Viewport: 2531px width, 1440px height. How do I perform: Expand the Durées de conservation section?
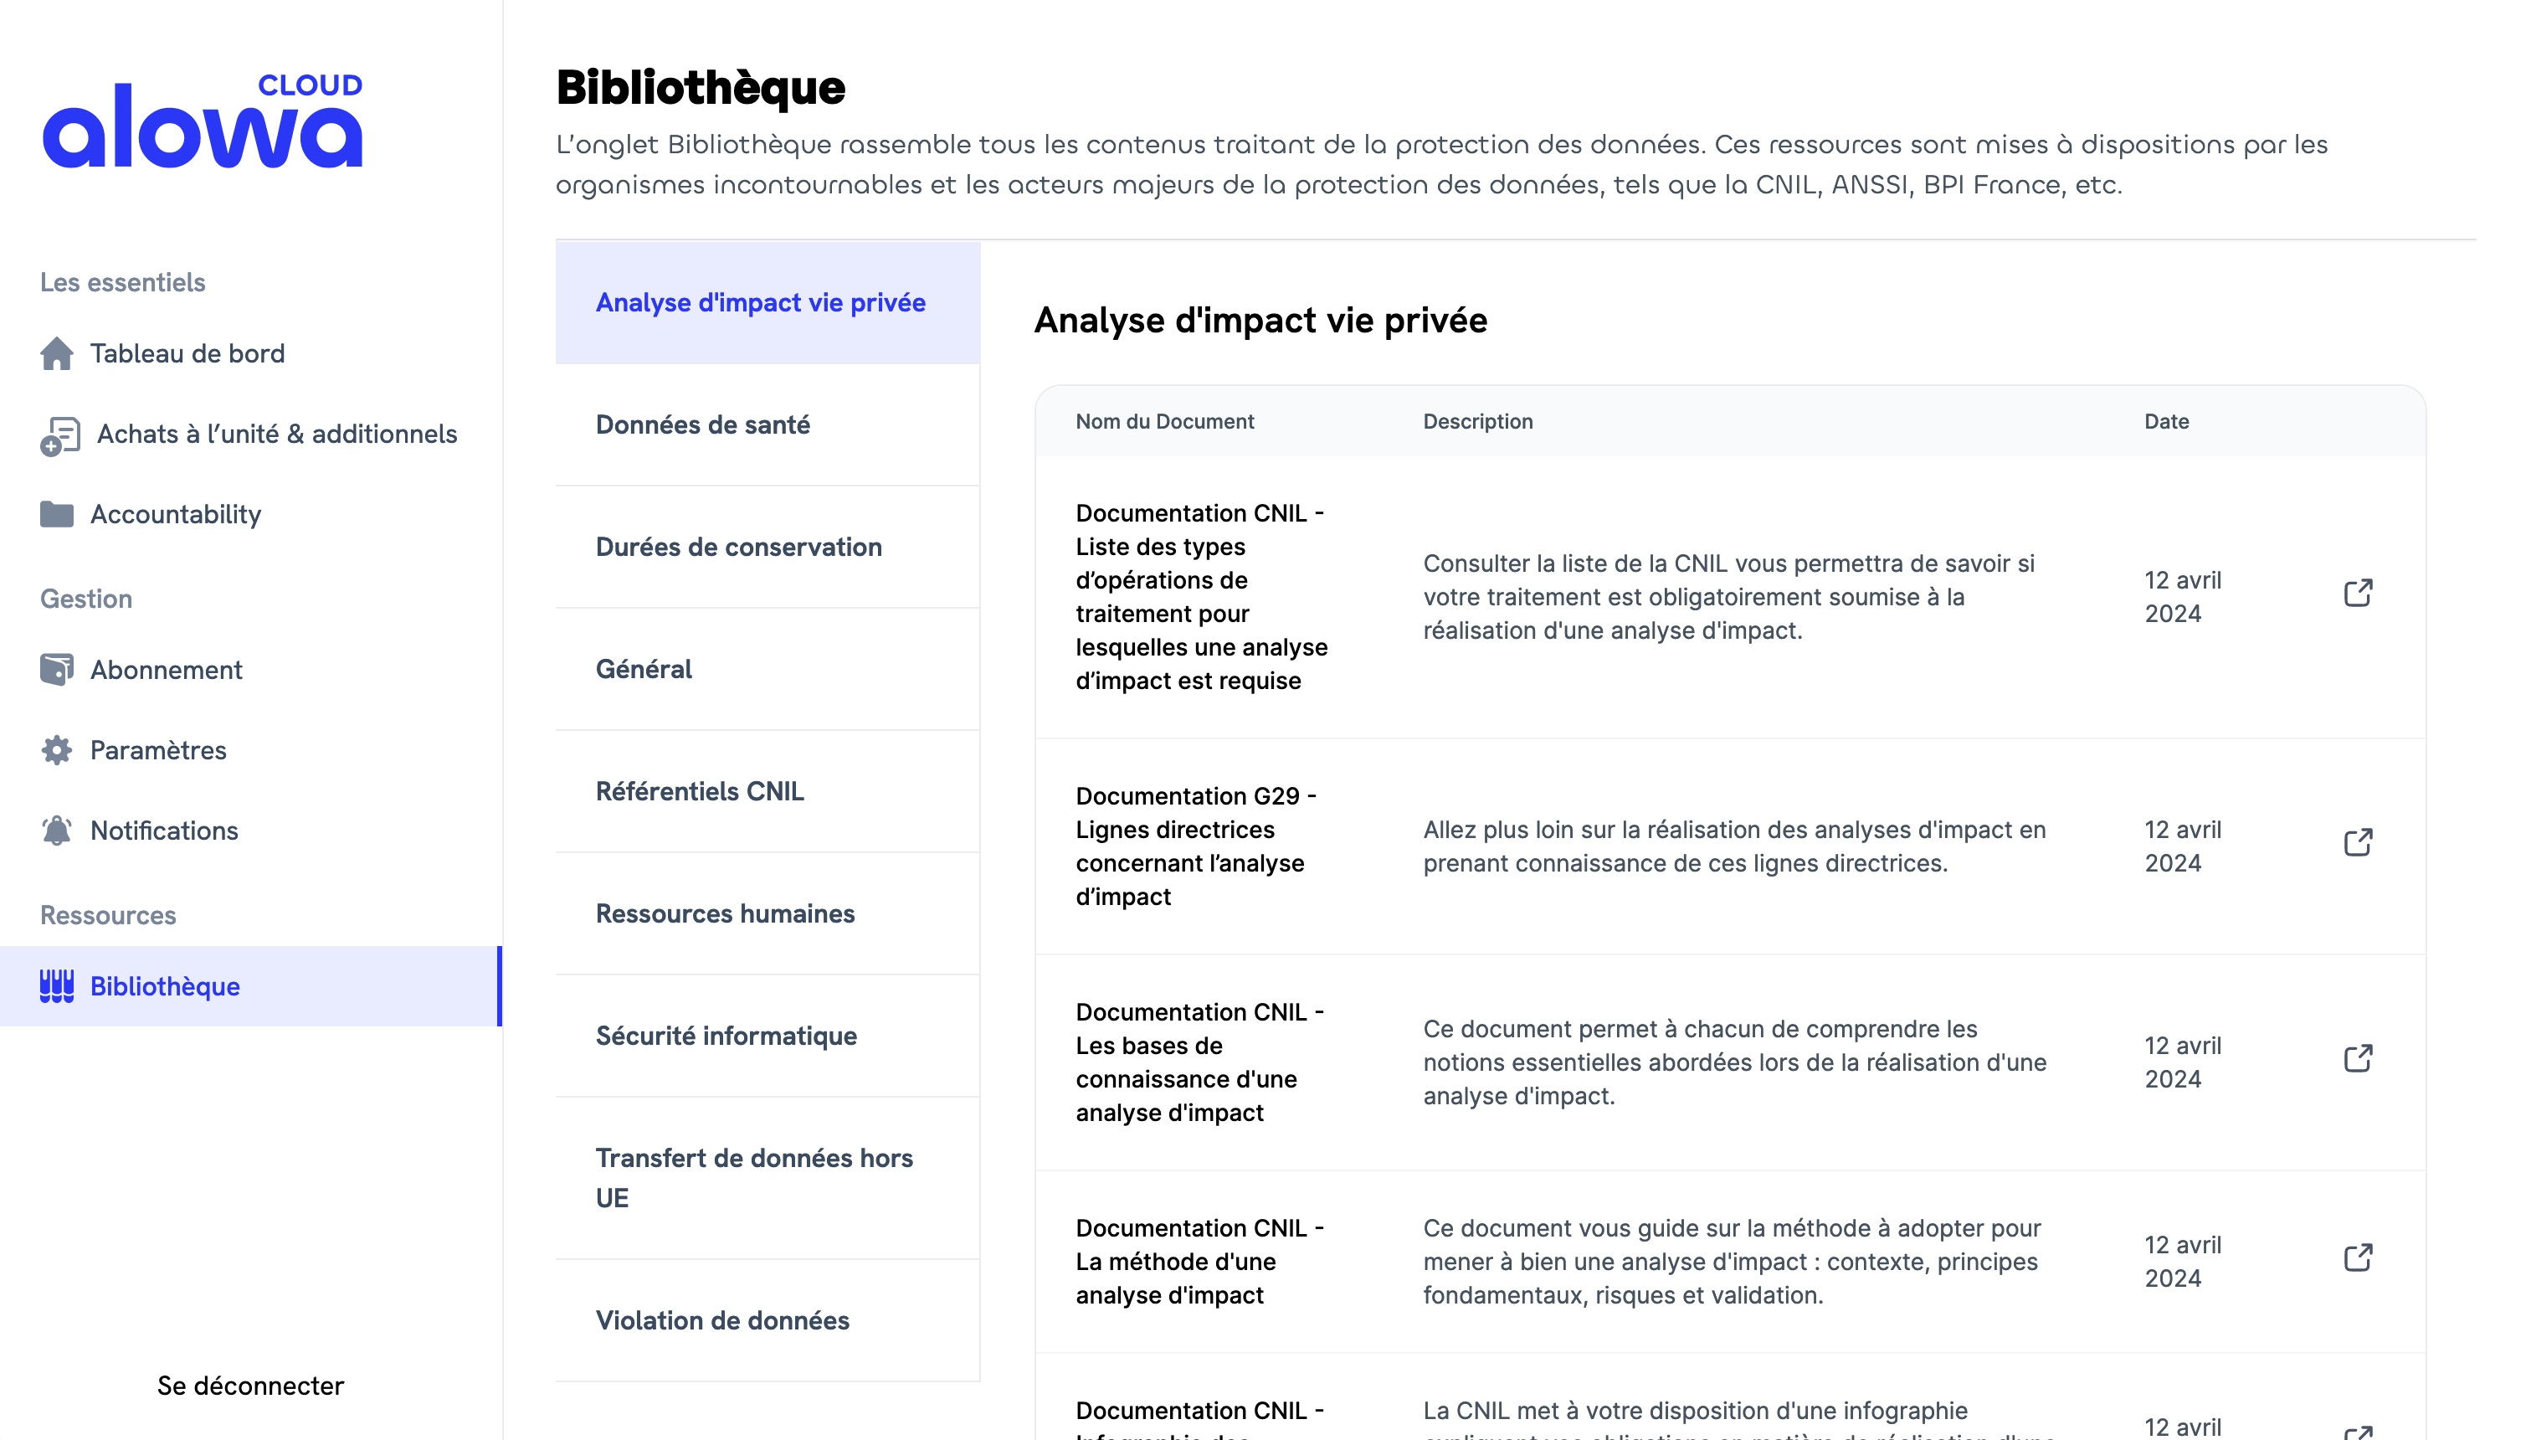739,548
